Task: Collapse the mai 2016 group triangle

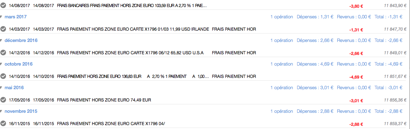Action: pyautogui.click(x=1, y=88)
